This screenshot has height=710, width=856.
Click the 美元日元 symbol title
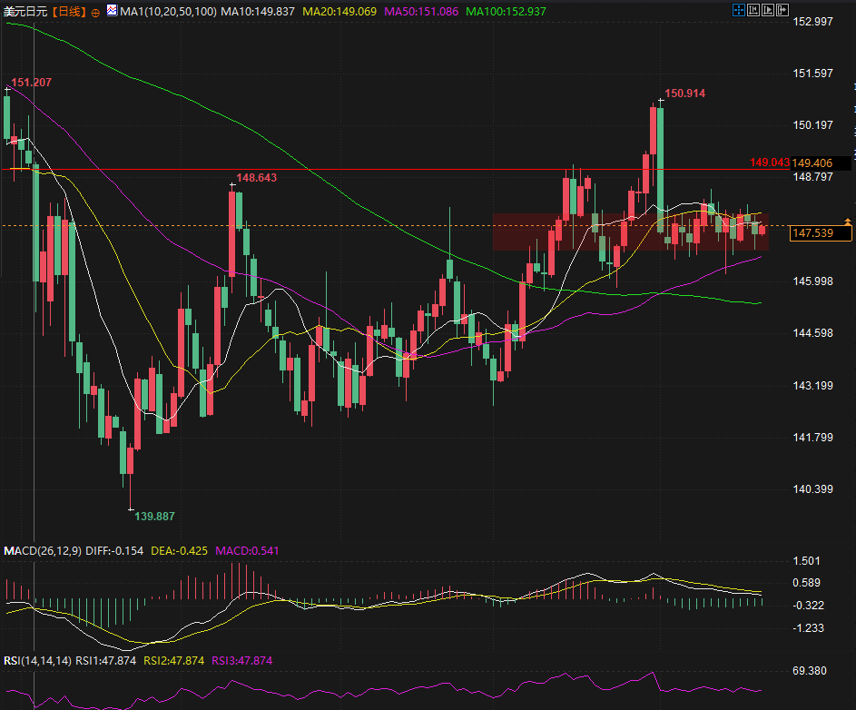pyautogui.click(x=25, y=12)
